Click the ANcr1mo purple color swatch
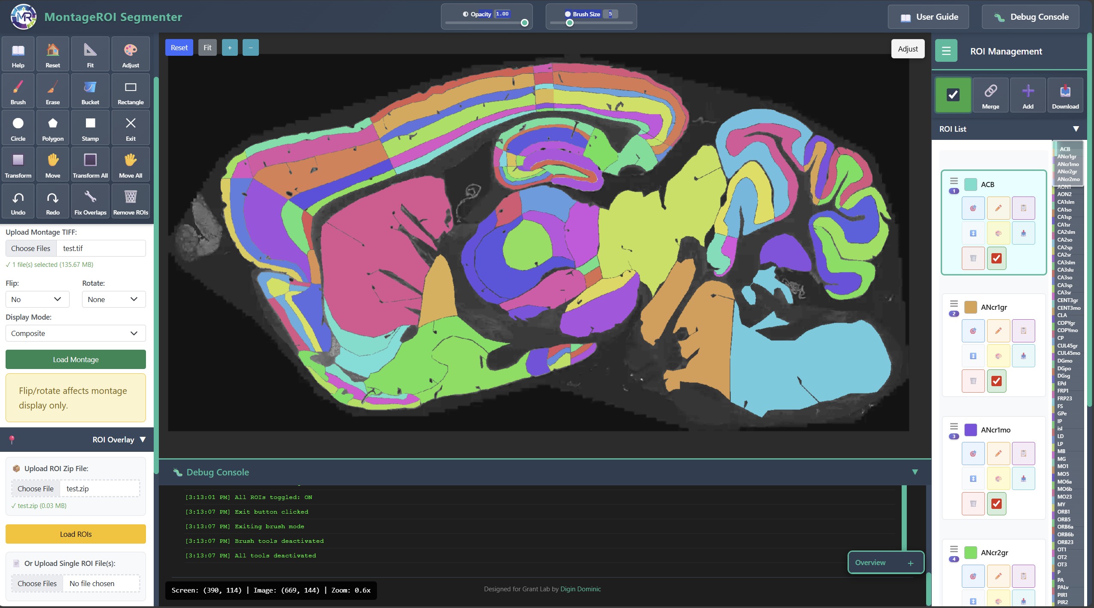The image size is (1094, 608). click(971, 430)
